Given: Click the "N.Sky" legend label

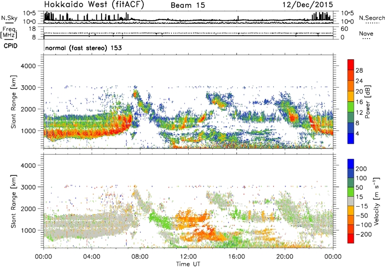Looking at the screenshot, I should pyautogui.click(x=9, y=18).
